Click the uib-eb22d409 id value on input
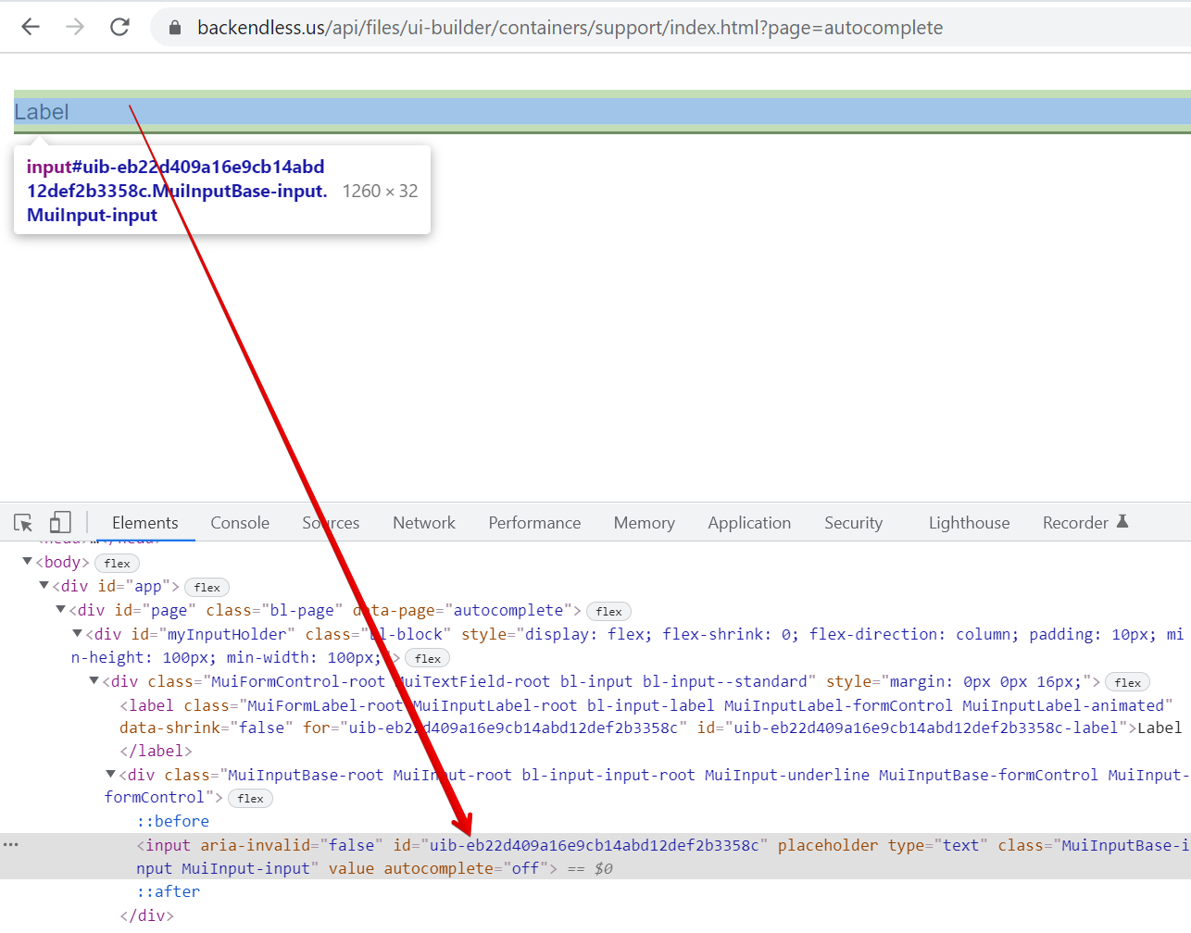Image resolution: width=1191 pixels, height=933 pixels. tap(595, 845)
